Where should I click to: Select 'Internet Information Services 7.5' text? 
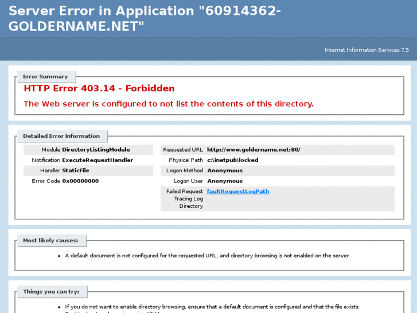coord(367,50)
